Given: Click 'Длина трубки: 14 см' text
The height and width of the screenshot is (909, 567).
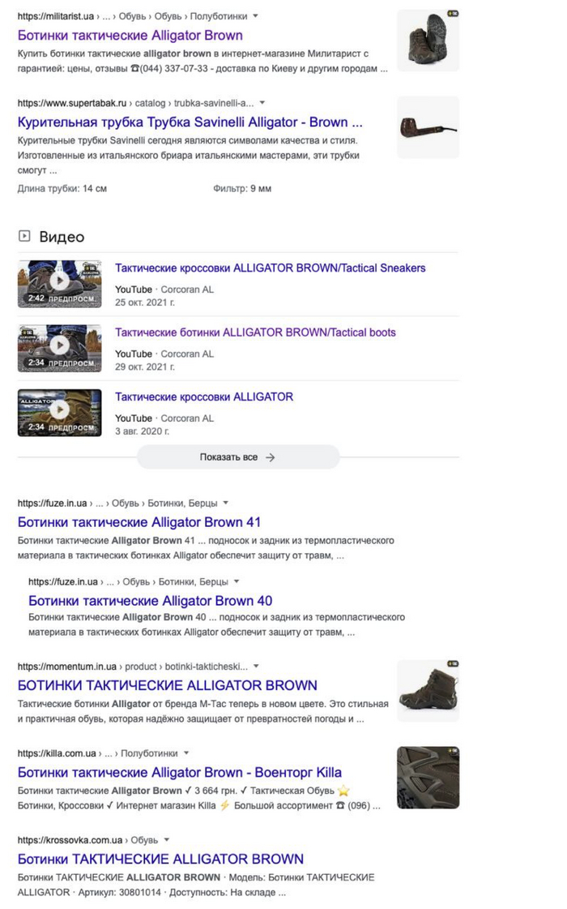Looking at the screenshot, I should 62,188.
